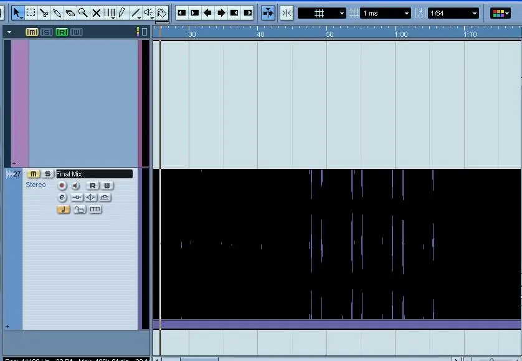Open the color palette selector dropdown
The height and width of the screenshot is (361, 522).
coord(500,13)
